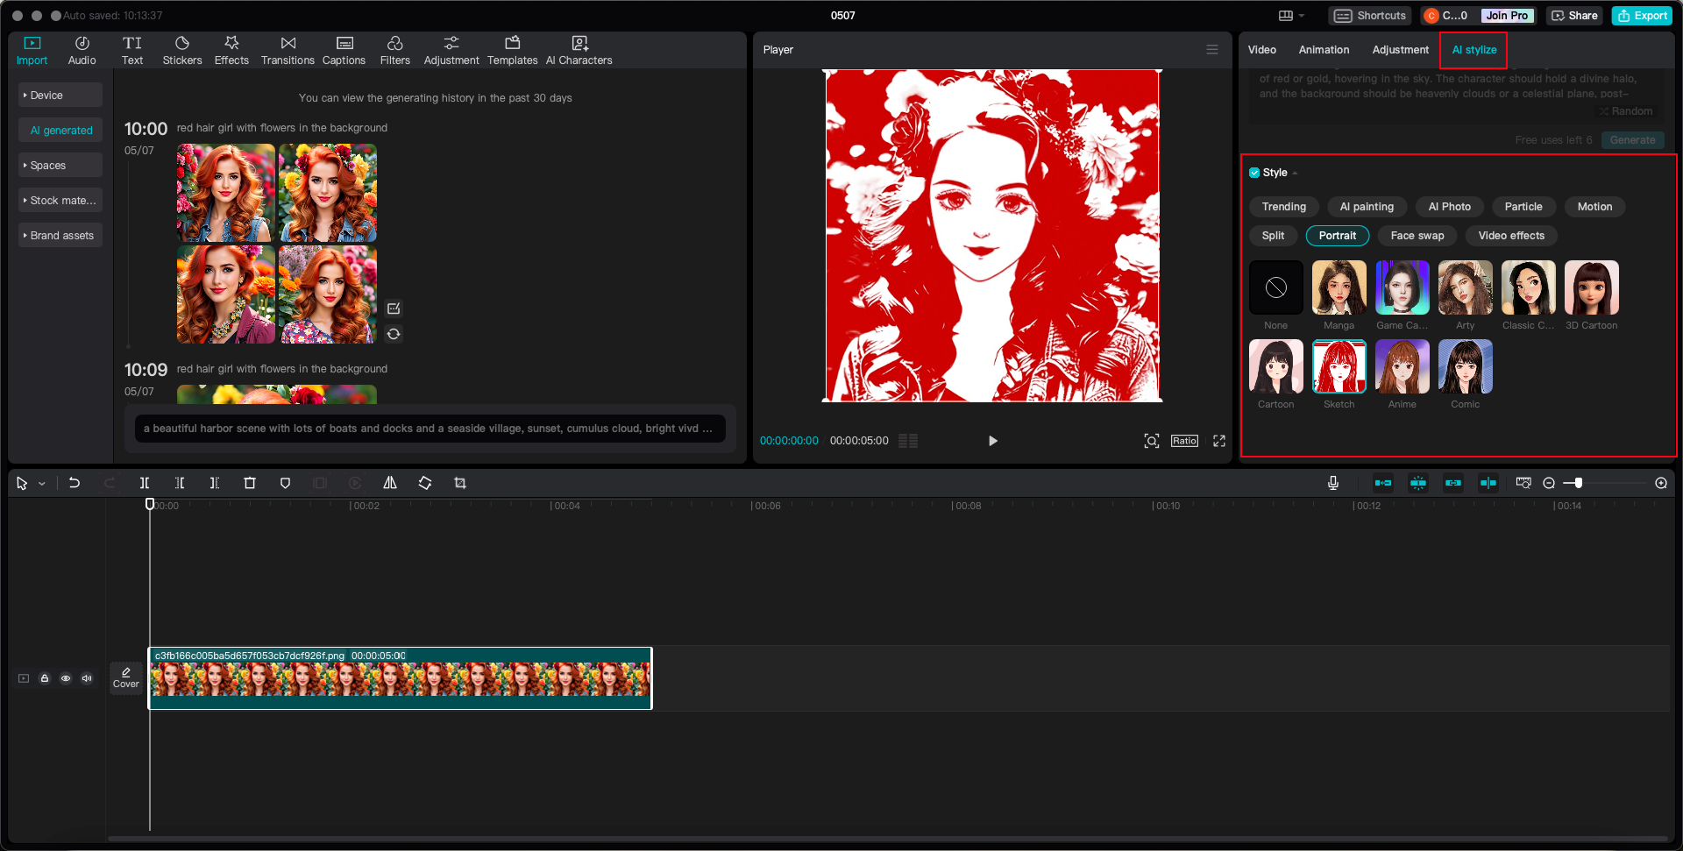Open the selection tool dropdown arrow

point(41,482)
